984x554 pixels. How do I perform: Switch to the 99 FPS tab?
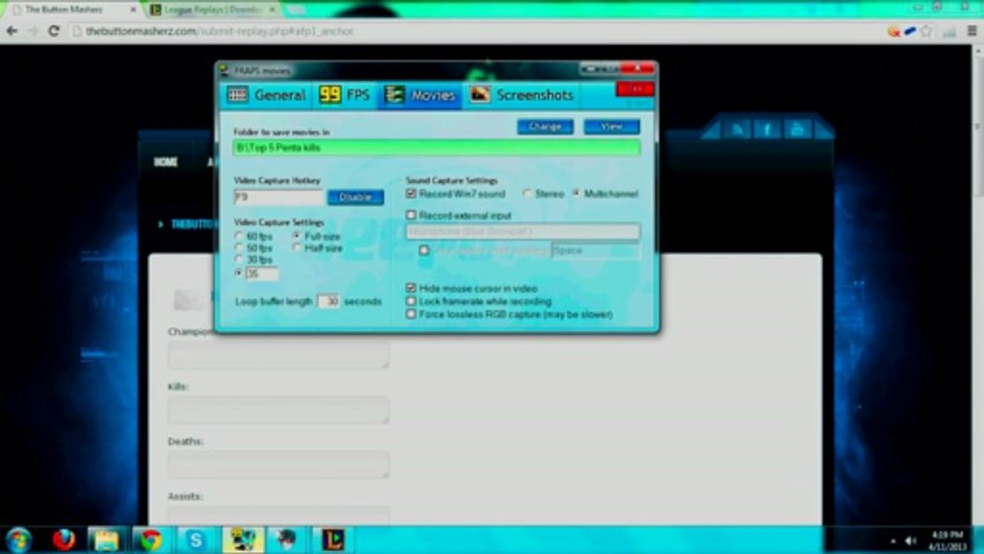(344, 95)
